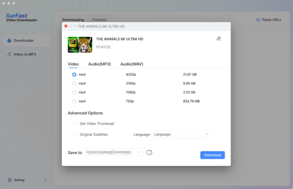Click the Downloader arrow icon in sidebar
The width and height of the screenshot is (293, 189).
9,41
